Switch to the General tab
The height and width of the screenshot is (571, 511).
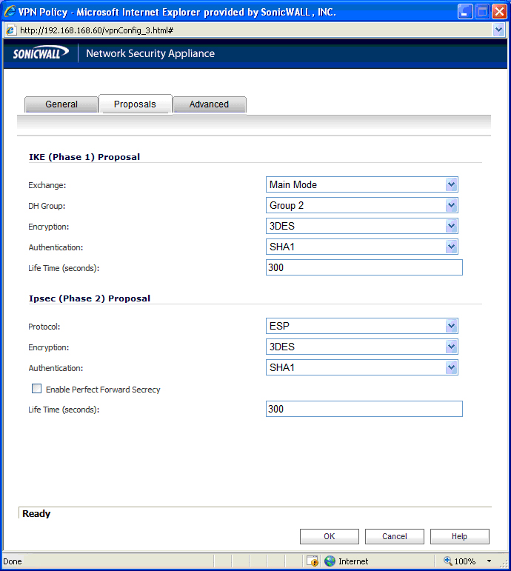(x=61, y=104)
